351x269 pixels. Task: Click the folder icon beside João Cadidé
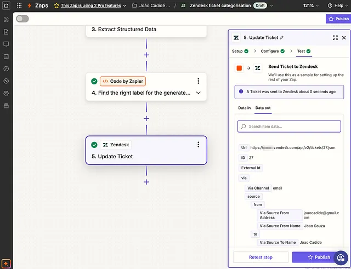[134, 5]
